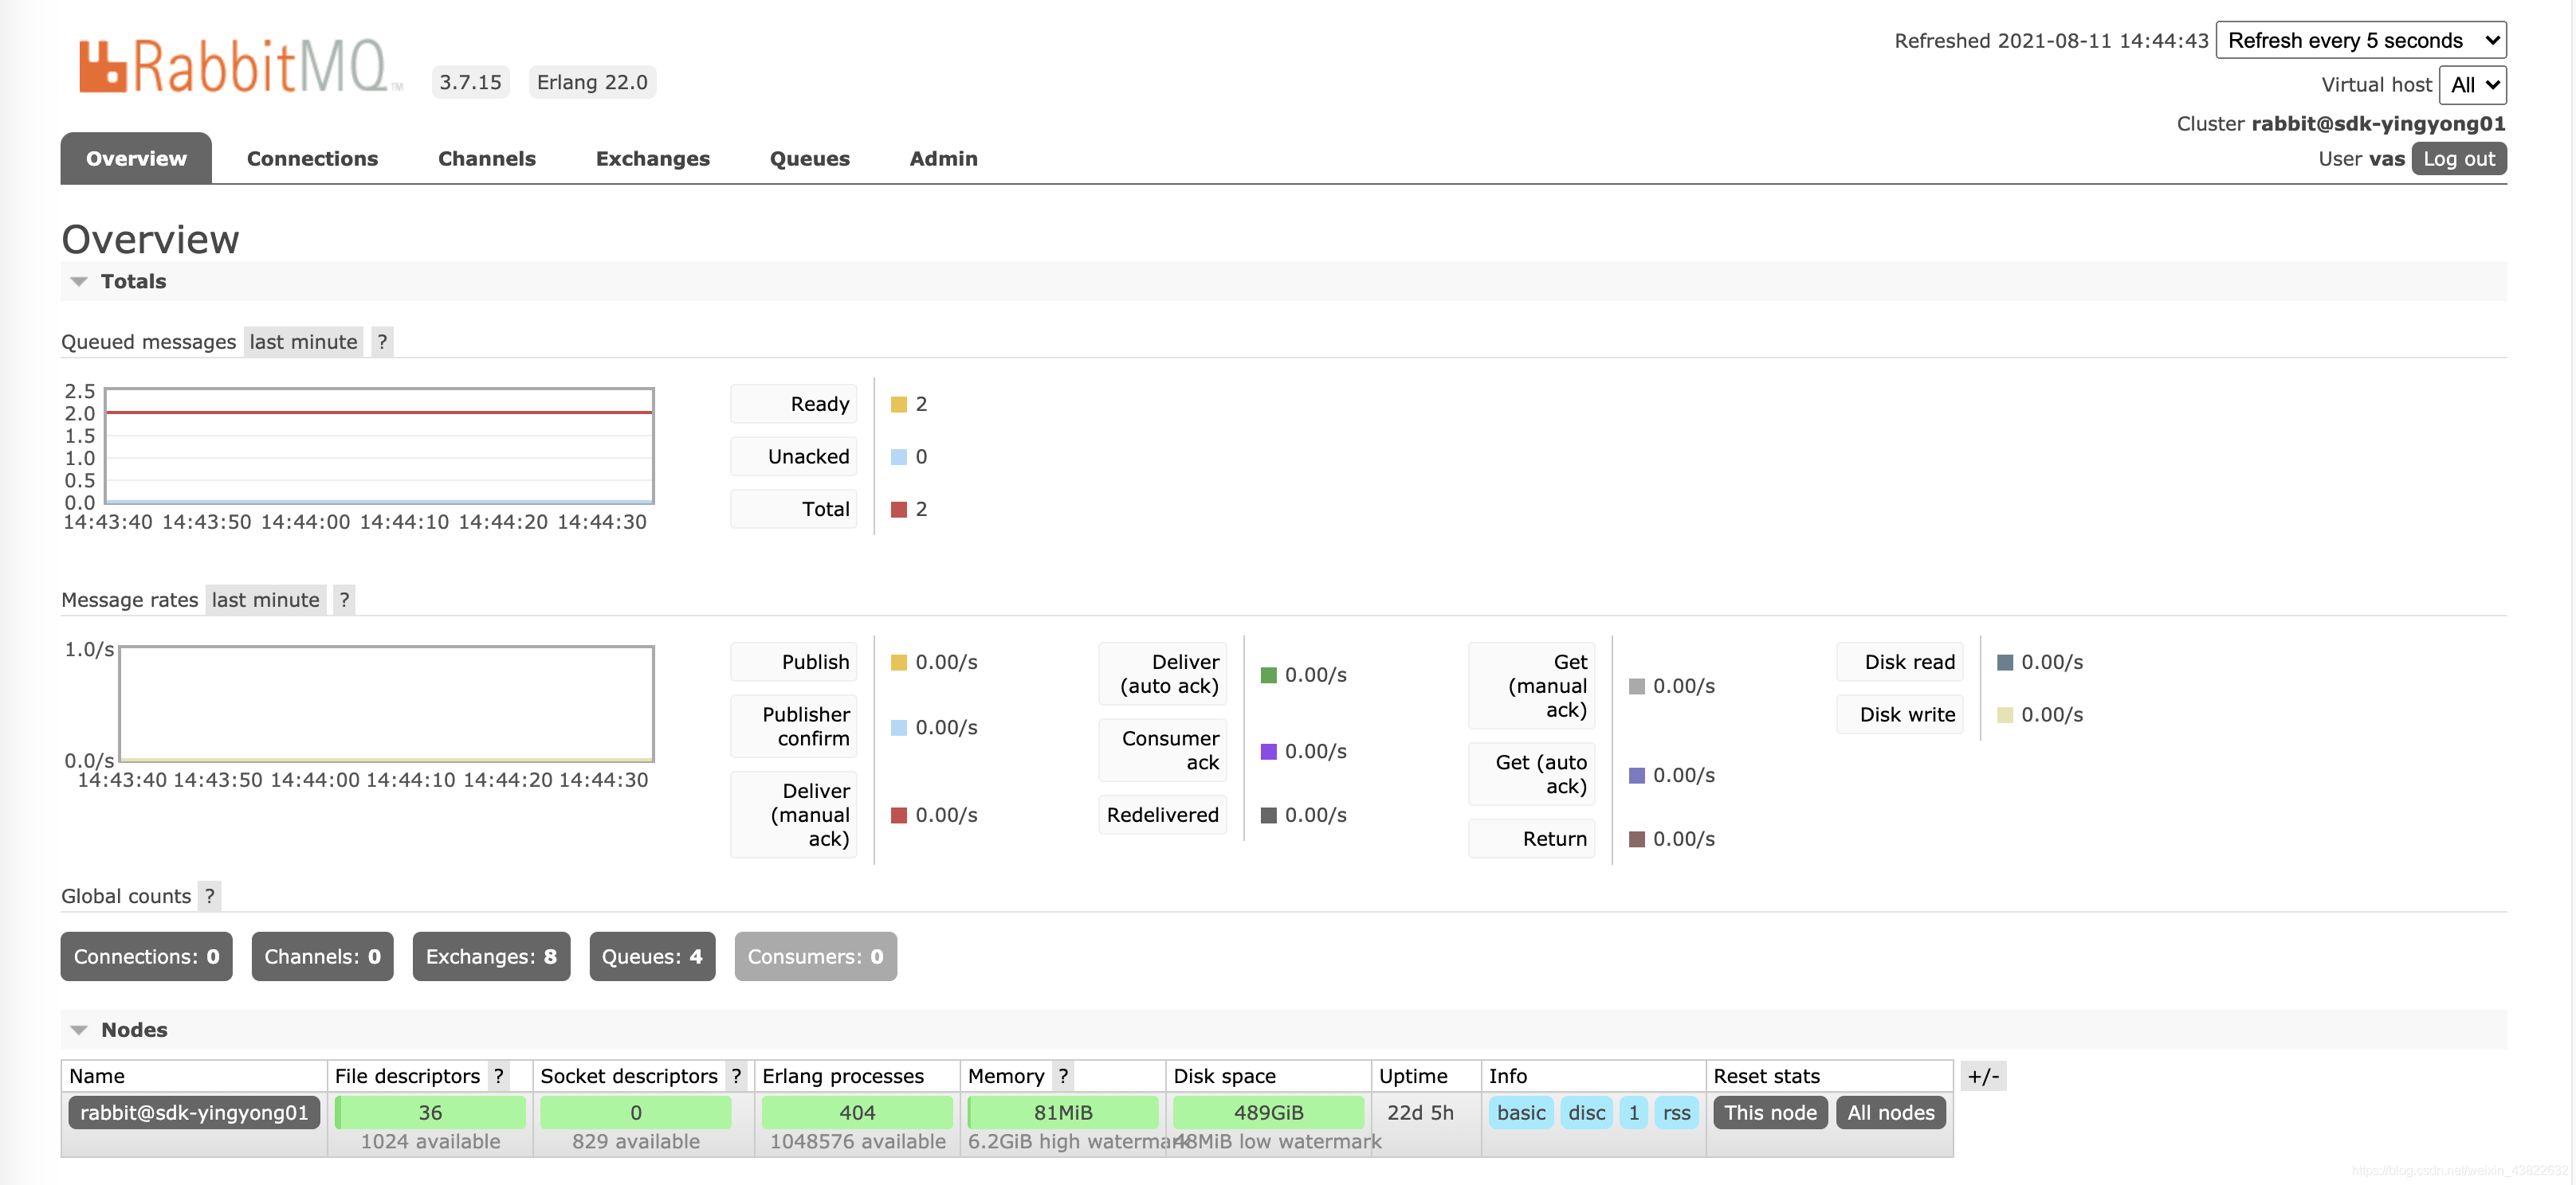This screenshot has width=2576, height=1185.
Task: Click the Memory 81MiB usage bar
Action: pos(1063,1113)
